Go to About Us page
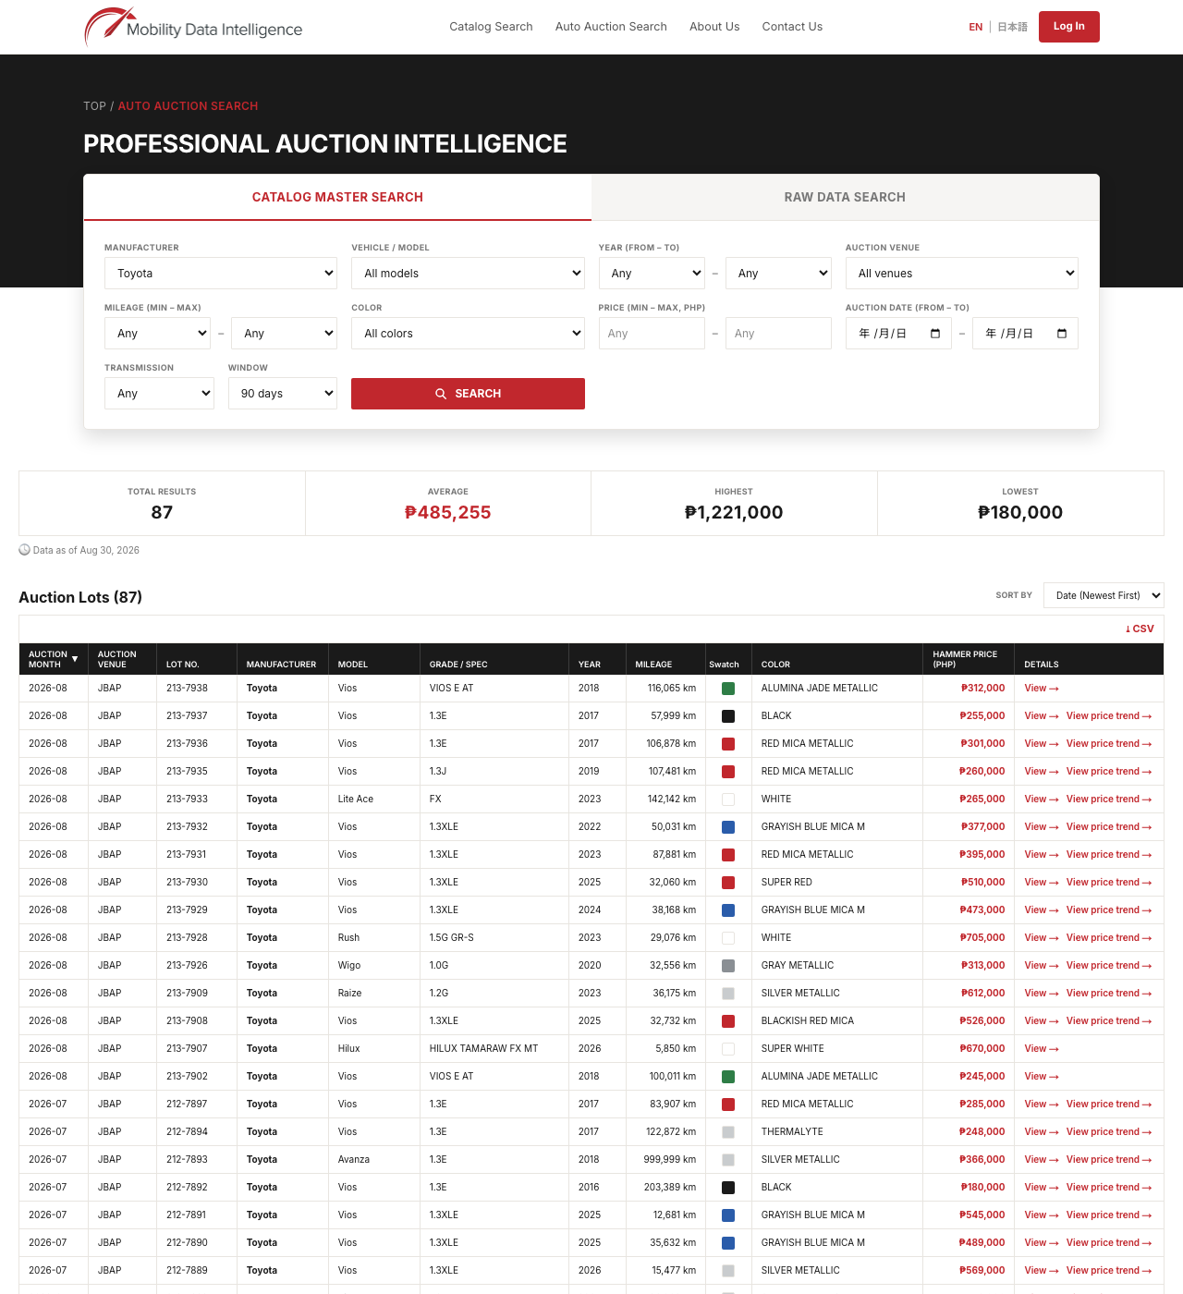 pyautogui.click(x=714, y=27)
